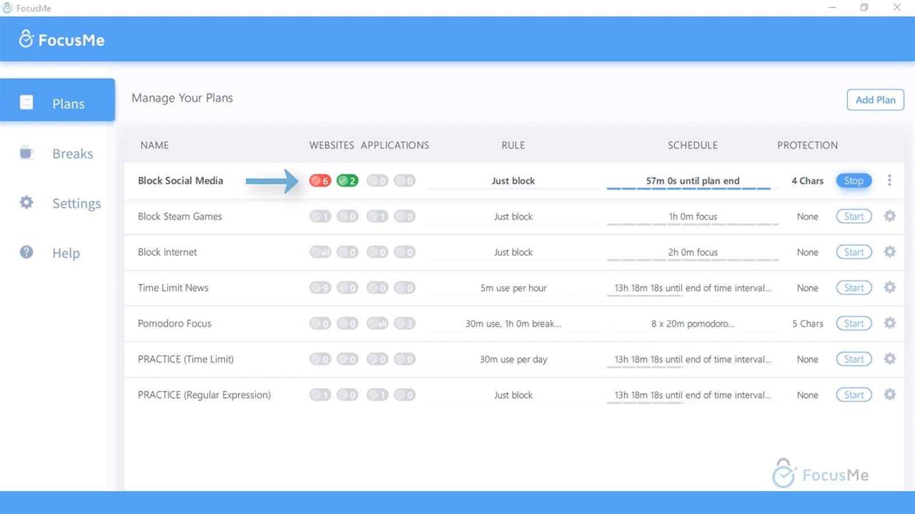
Task: Go to Settings in the sidebar
Action: pos(75,203)
